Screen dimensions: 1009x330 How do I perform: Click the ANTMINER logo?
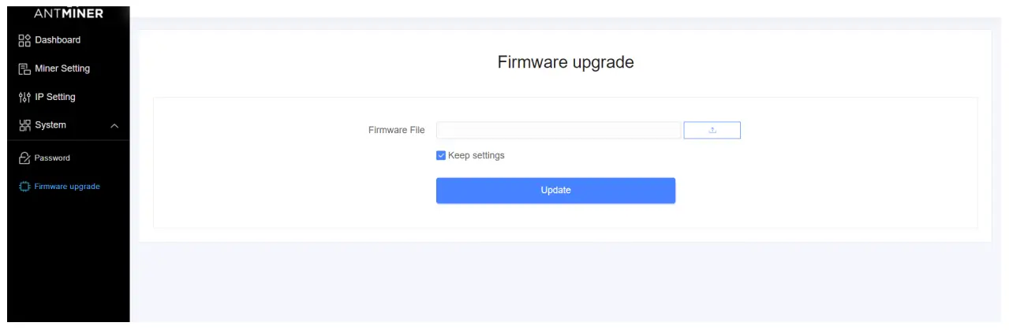pos(69,12)
